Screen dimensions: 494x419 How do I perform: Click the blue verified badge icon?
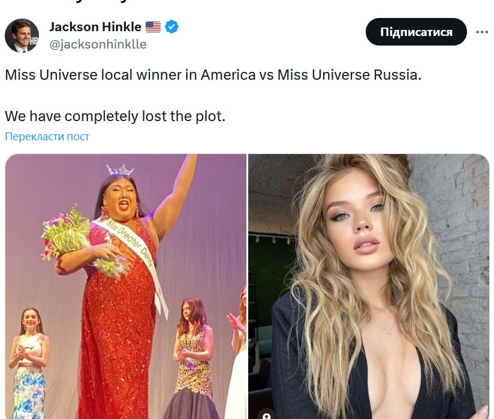tap(171, 27)
